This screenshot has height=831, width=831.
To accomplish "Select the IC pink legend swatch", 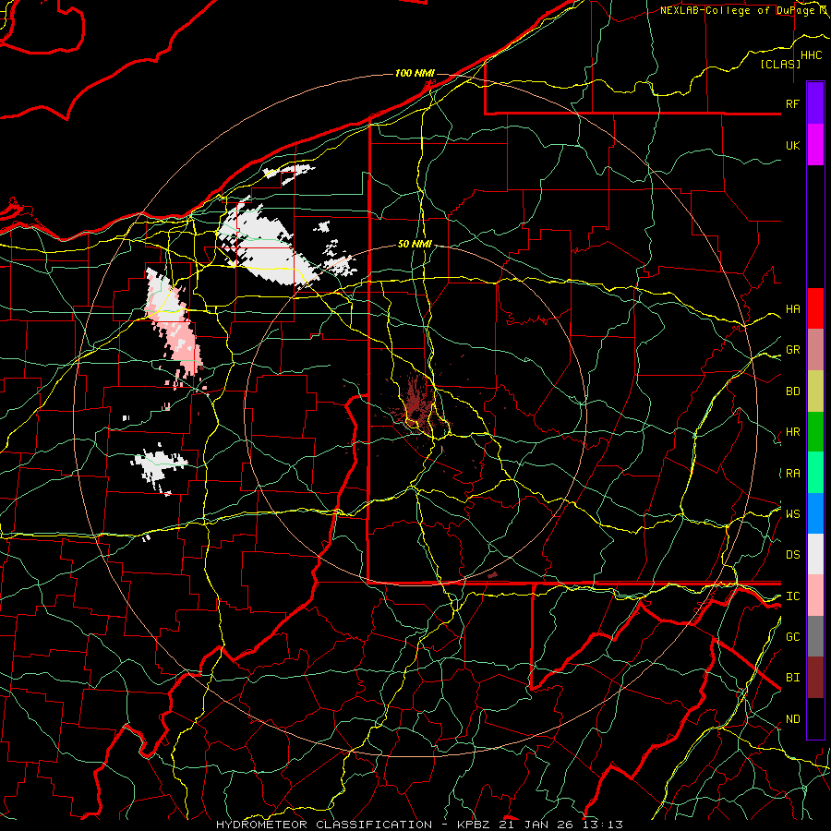I will coord(815,596).
